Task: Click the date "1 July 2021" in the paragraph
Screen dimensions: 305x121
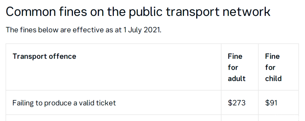Action: tap(142, 30)
